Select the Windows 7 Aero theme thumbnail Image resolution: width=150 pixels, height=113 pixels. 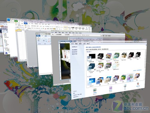[91, 82]
